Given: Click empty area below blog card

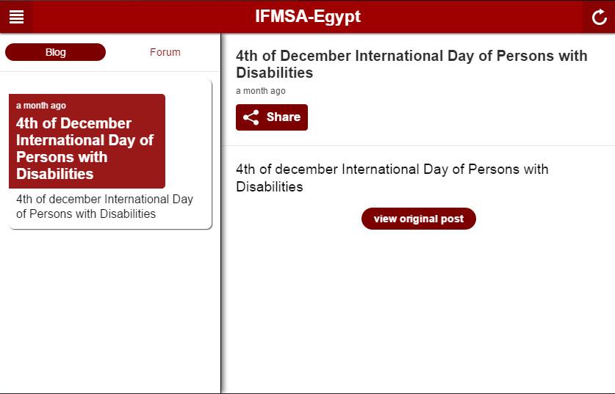Looking at the screenshot, I should click(x=110, y=308).
